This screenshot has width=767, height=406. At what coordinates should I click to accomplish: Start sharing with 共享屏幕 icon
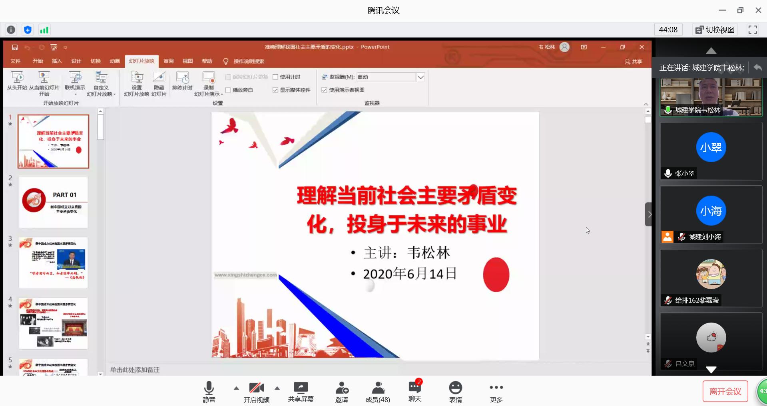[301, 391]
